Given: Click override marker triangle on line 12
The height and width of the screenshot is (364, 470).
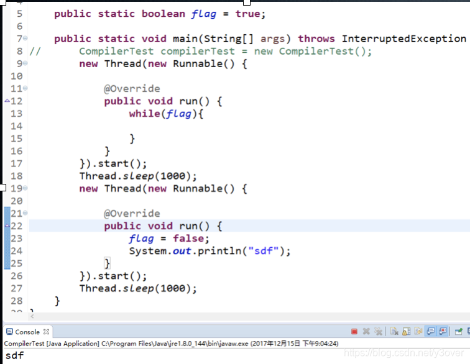Looking at the screenshot, I should (7, 101).
